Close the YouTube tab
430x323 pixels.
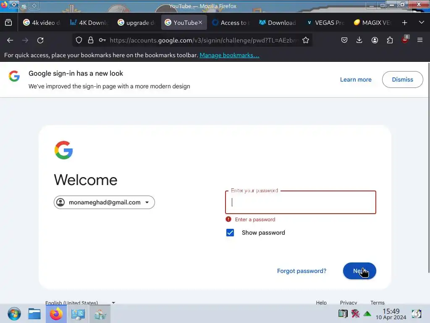tap(200, 22)
